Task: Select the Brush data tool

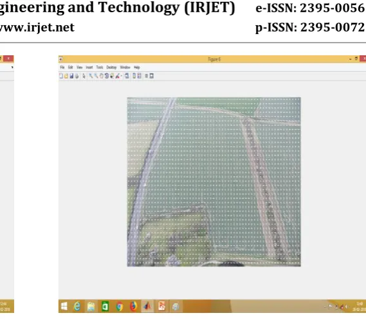Action: 118,76
